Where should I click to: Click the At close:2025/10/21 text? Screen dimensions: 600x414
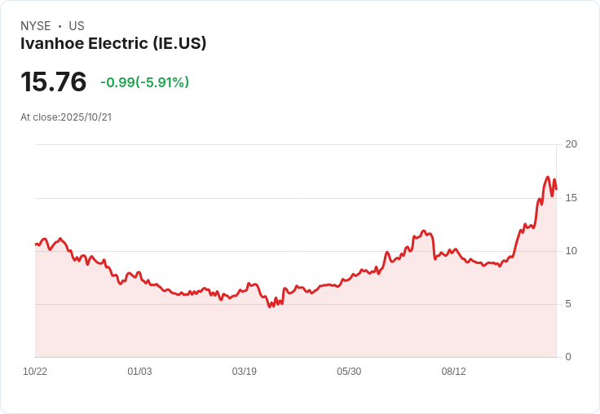point(66,117)
